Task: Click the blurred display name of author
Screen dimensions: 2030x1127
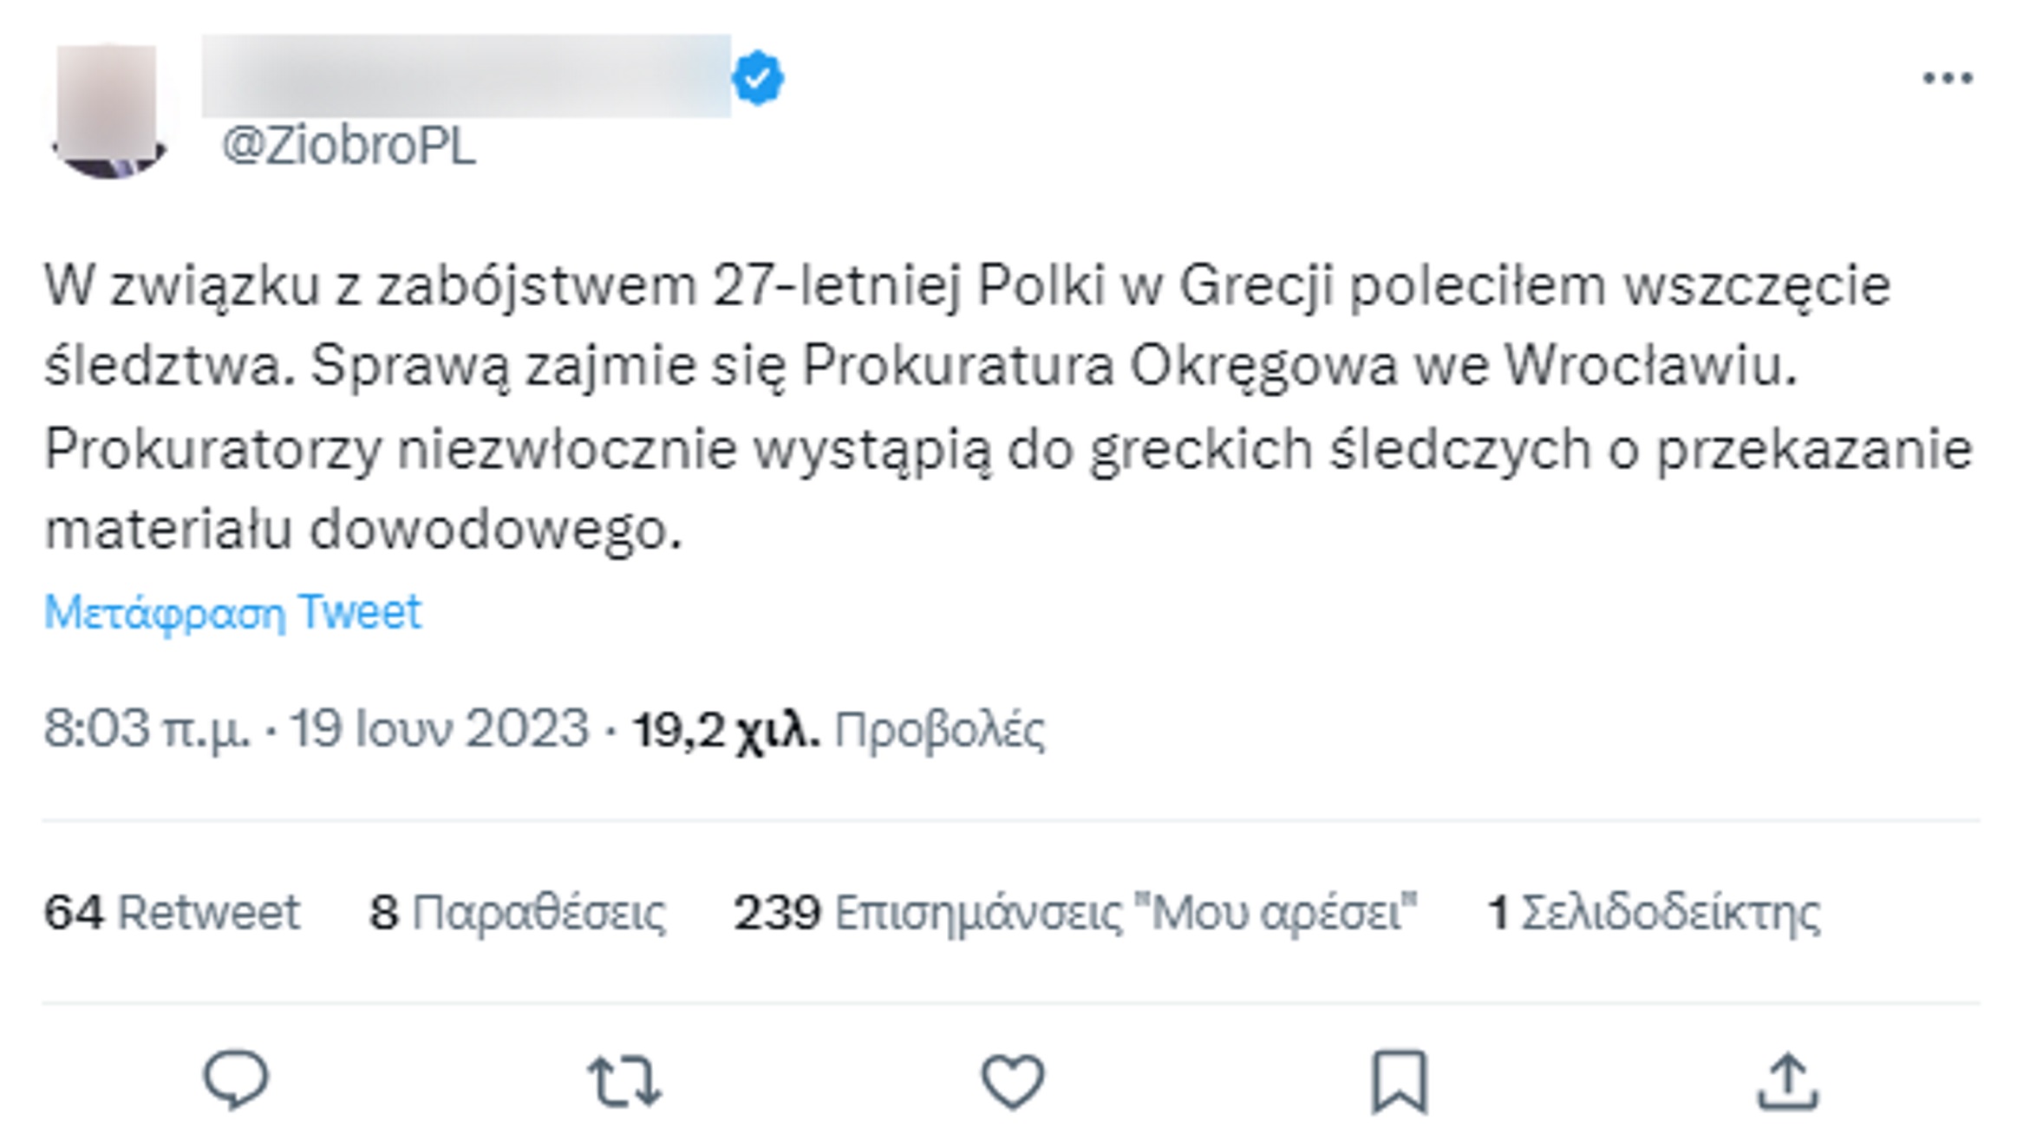Action: 466,76
